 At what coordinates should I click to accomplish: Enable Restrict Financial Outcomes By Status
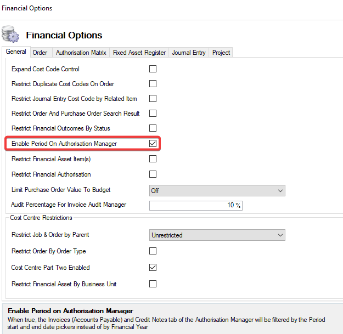click(x=153, y=128)
